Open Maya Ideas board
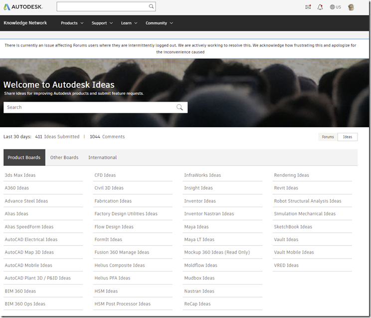Image resolution: width=371 pixels, height=318 pixels. pos(196,227)
